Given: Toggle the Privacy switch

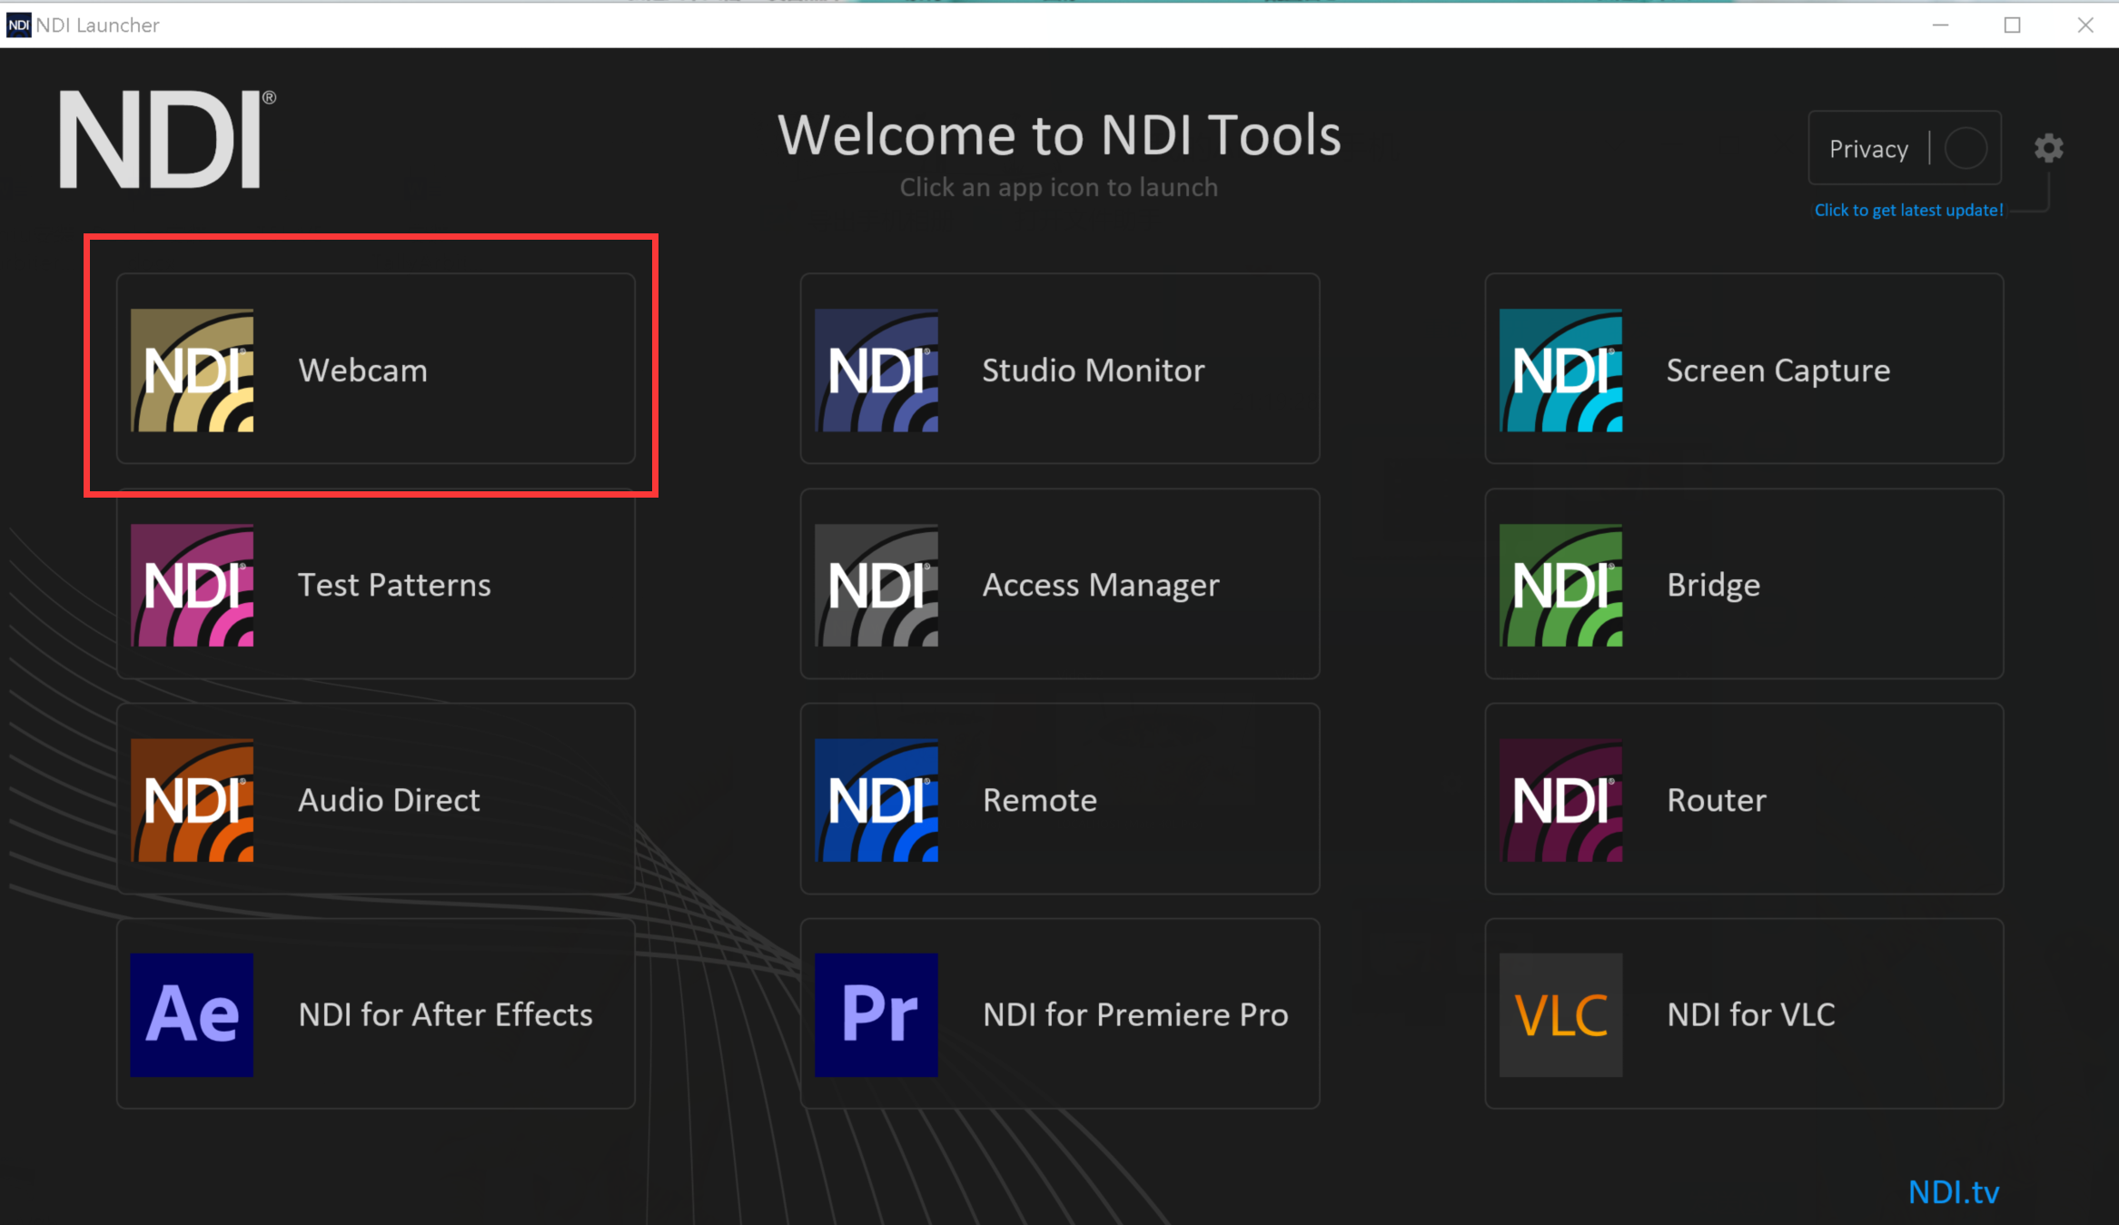Looking at the screenshot, I should coord(1966,148).
